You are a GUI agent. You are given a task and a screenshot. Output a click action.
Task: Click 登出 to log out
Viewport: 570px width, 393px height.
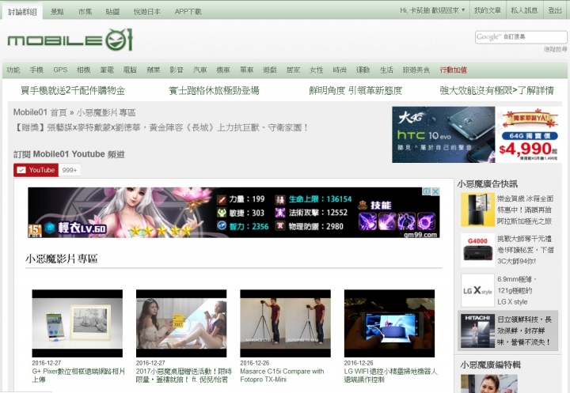coord(555,10)
